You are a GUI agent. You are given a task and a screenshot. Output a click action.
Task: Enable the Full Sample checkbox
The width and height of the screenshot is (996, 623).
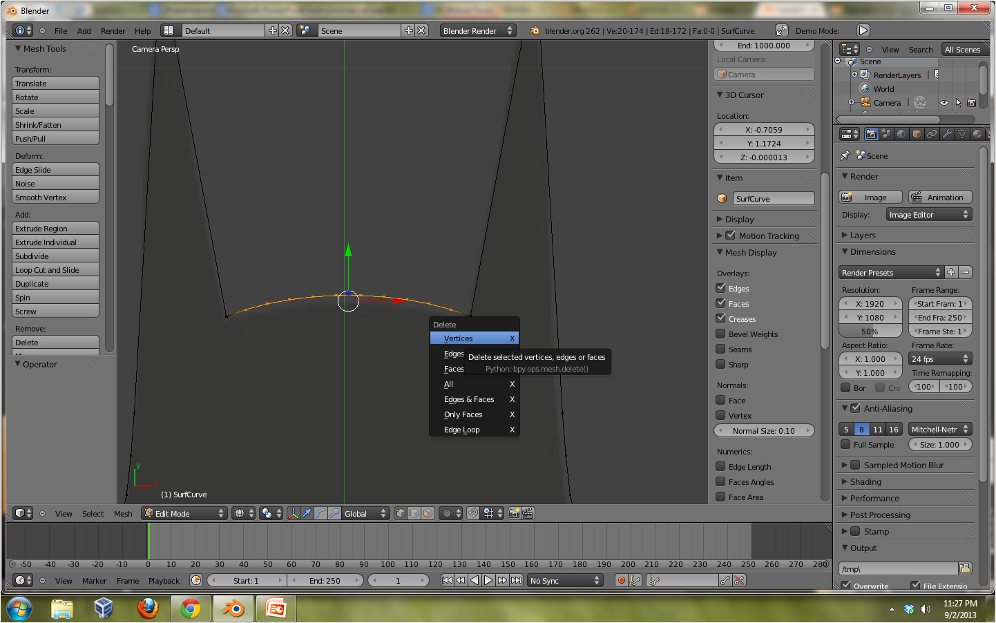click(845, 444)
